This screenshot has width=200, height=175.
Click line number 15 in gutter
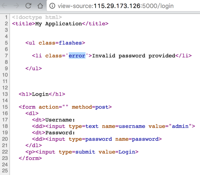click(x=5, y=107)
